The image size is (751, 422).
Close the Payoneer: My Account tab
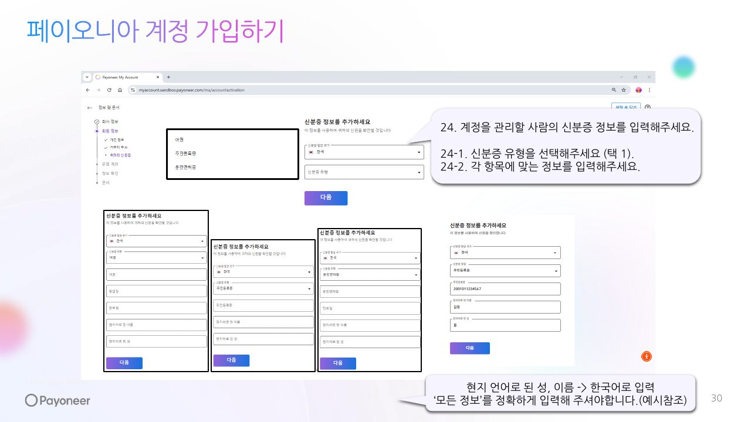[158, 77]
